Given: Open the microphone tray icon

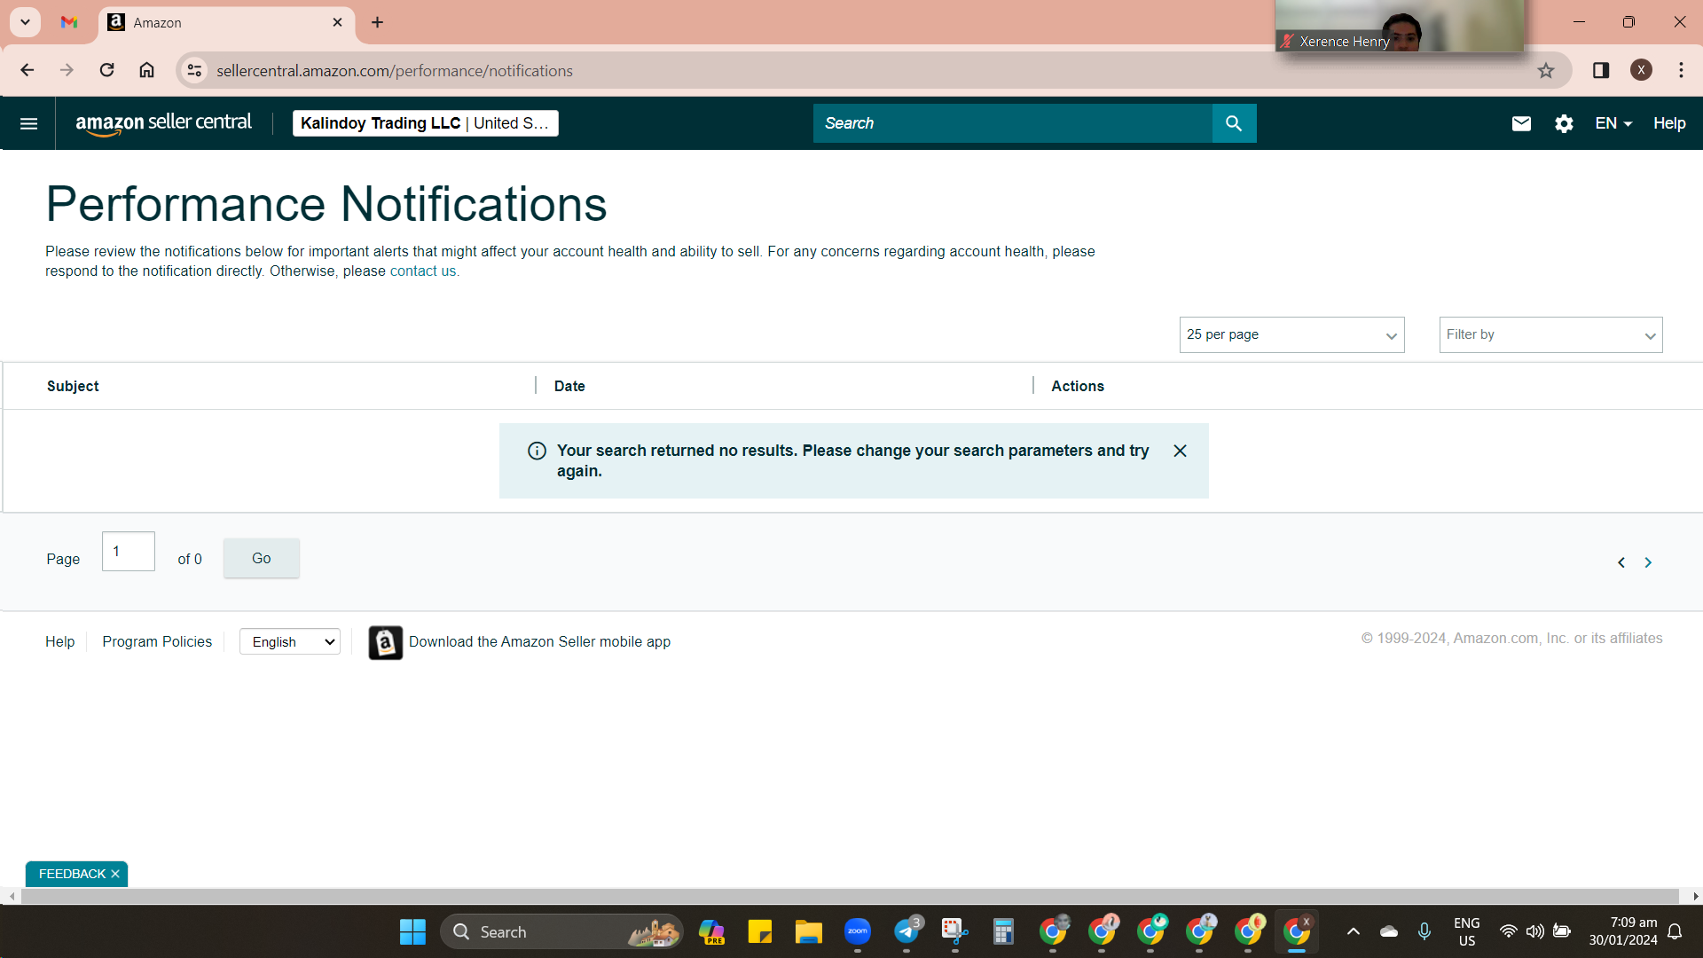Looking at the screenshot, I should 1424,931.
